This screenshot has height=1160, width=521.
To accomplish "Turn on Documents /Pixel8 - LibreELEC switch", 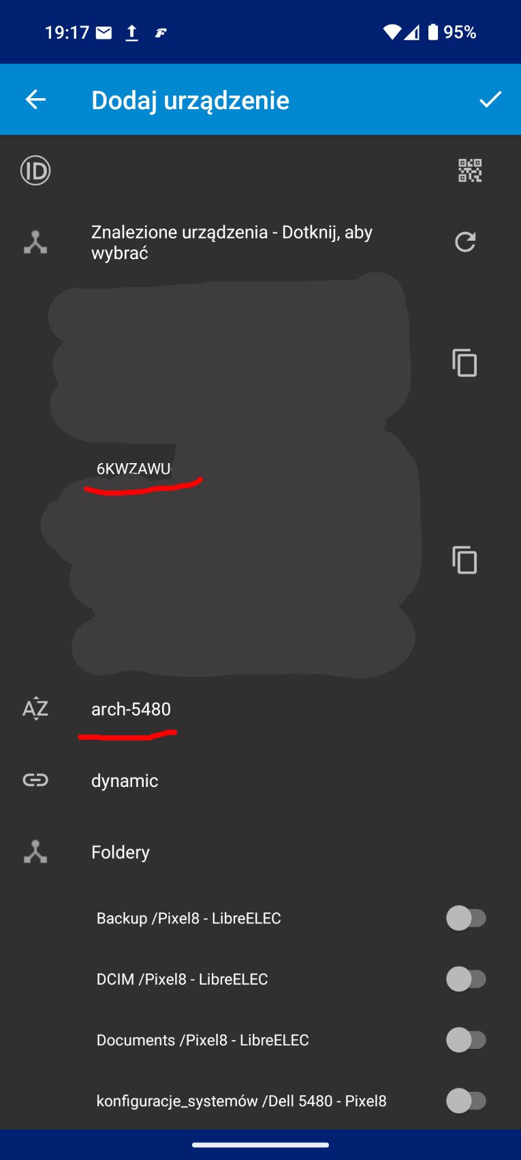I will pos(467,1040).
